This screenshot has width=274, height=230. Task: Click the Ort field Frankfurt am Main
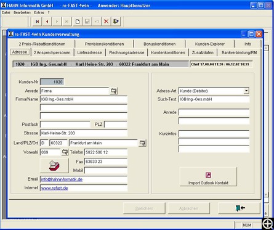103,143
